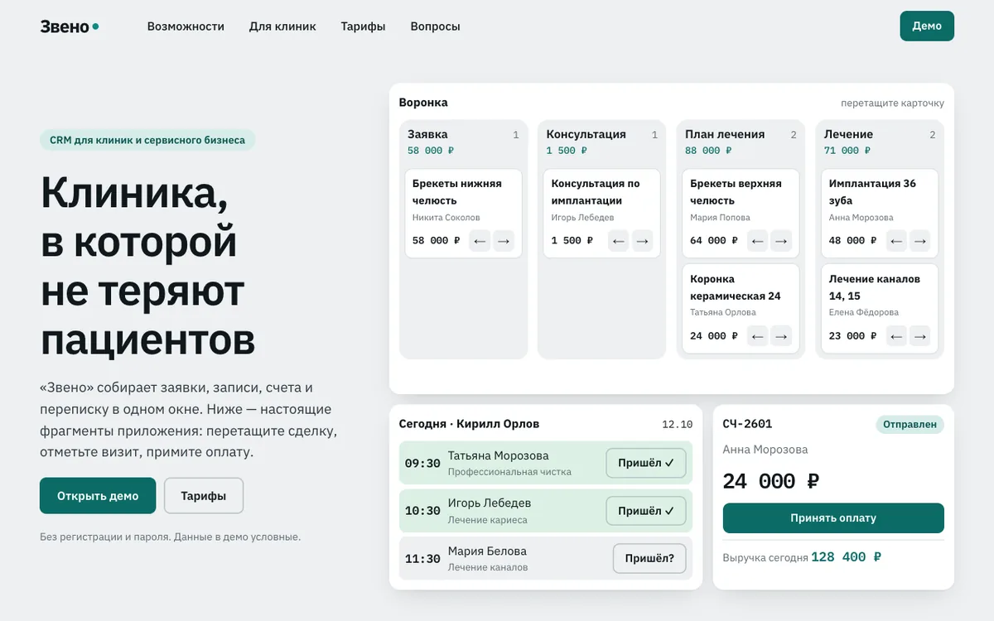This screenshot has height=621, width=994.
Task: Select Консультация по имплантации deal title
Action: click(x=596, y=192)
